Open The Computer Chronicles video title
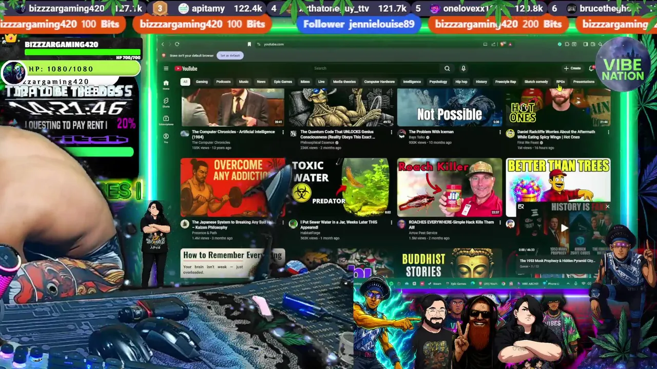This screenshot has height=369, width=657. click(x=233, y=134)
